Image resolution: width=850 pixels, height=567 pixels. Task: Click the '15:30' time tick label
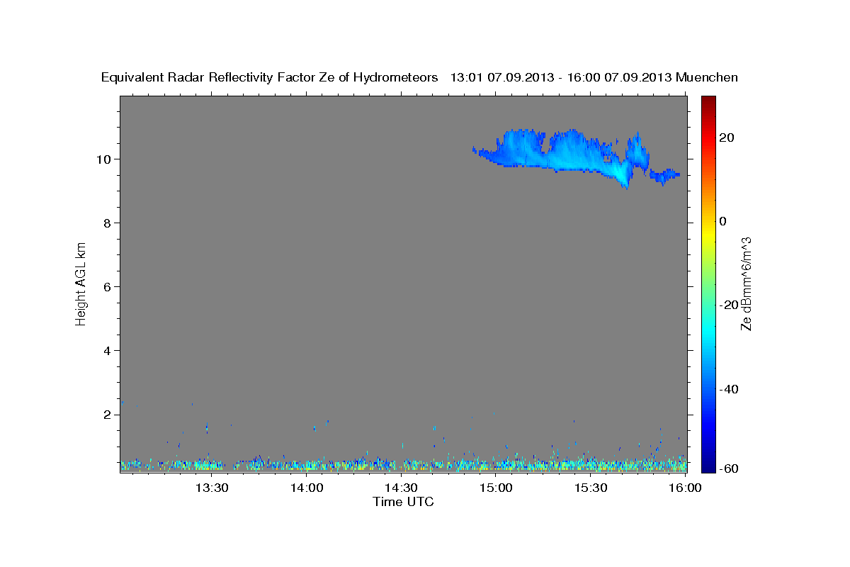coord(591,488)
